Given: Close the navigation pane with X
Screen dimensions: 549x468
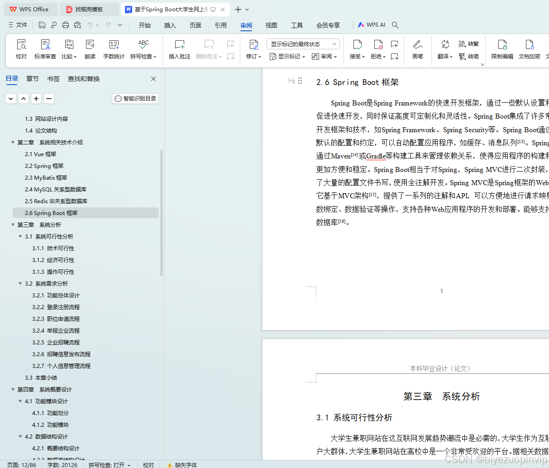Looking at the screenshot, I should (x=153, y=79).
